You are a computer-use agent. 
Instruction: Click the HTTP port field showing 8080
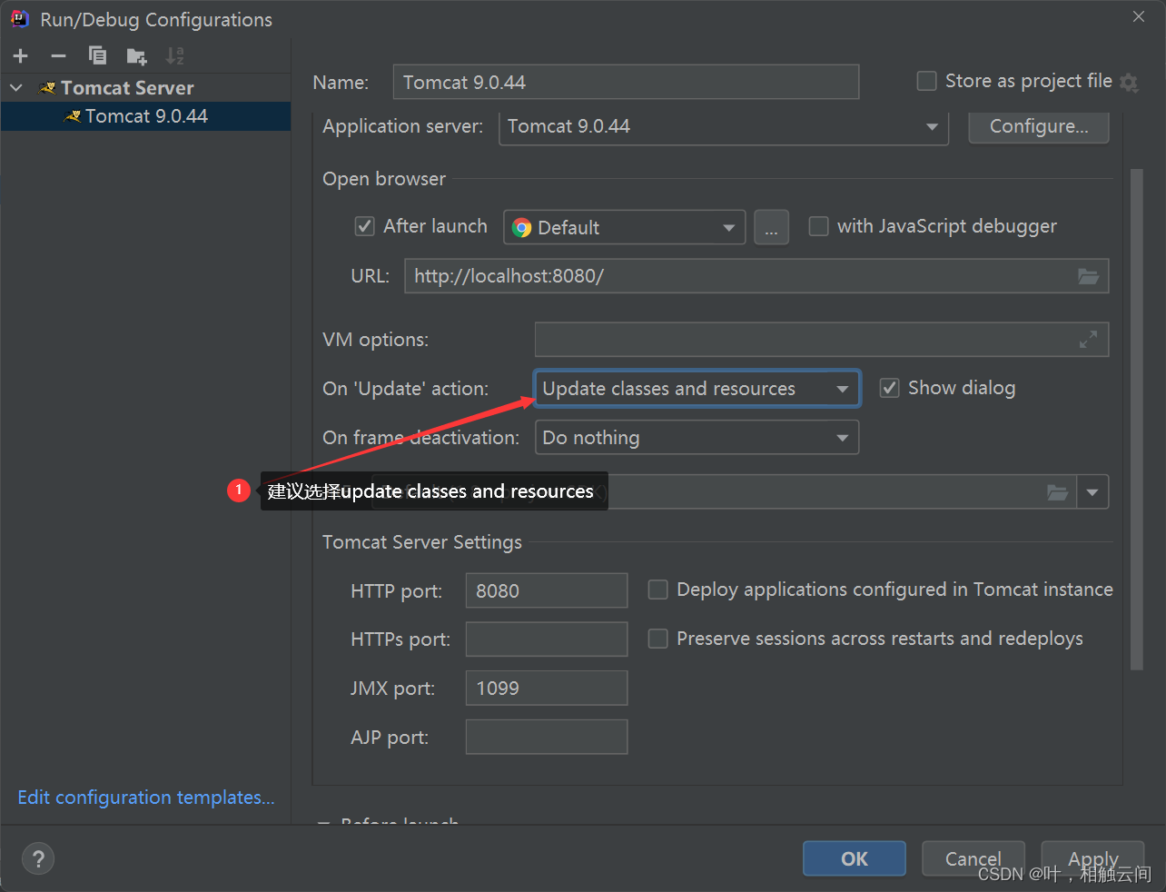pos(547,590)
